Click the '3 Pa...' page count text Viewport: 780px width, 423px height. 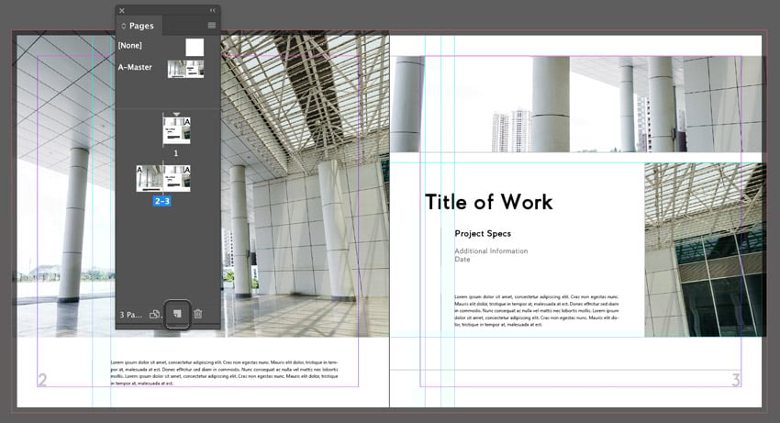[x=131, y=315]
